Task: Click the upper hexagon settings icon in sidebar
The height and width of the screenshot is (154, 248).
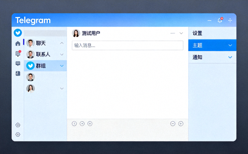Action: tap(18, 125)
